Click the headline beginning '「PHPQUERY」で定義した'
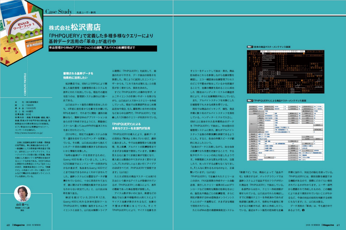Image resolution: width=346 pixels, height=230 pixels. (101, 38)
